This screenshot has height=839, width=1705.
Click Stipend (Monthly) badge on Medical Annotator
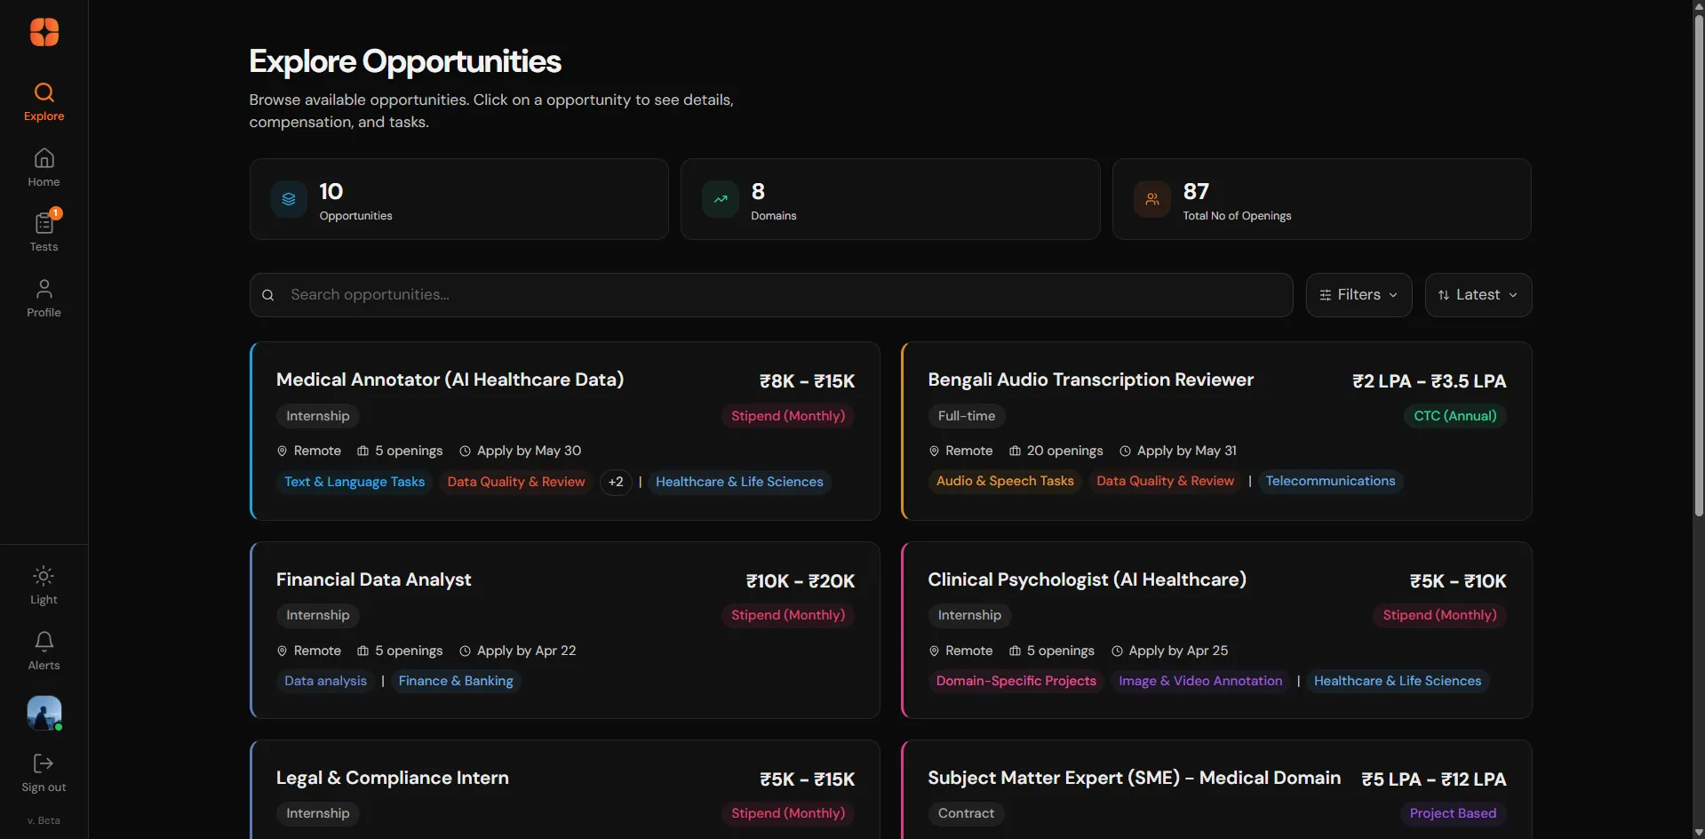[788, 416]
